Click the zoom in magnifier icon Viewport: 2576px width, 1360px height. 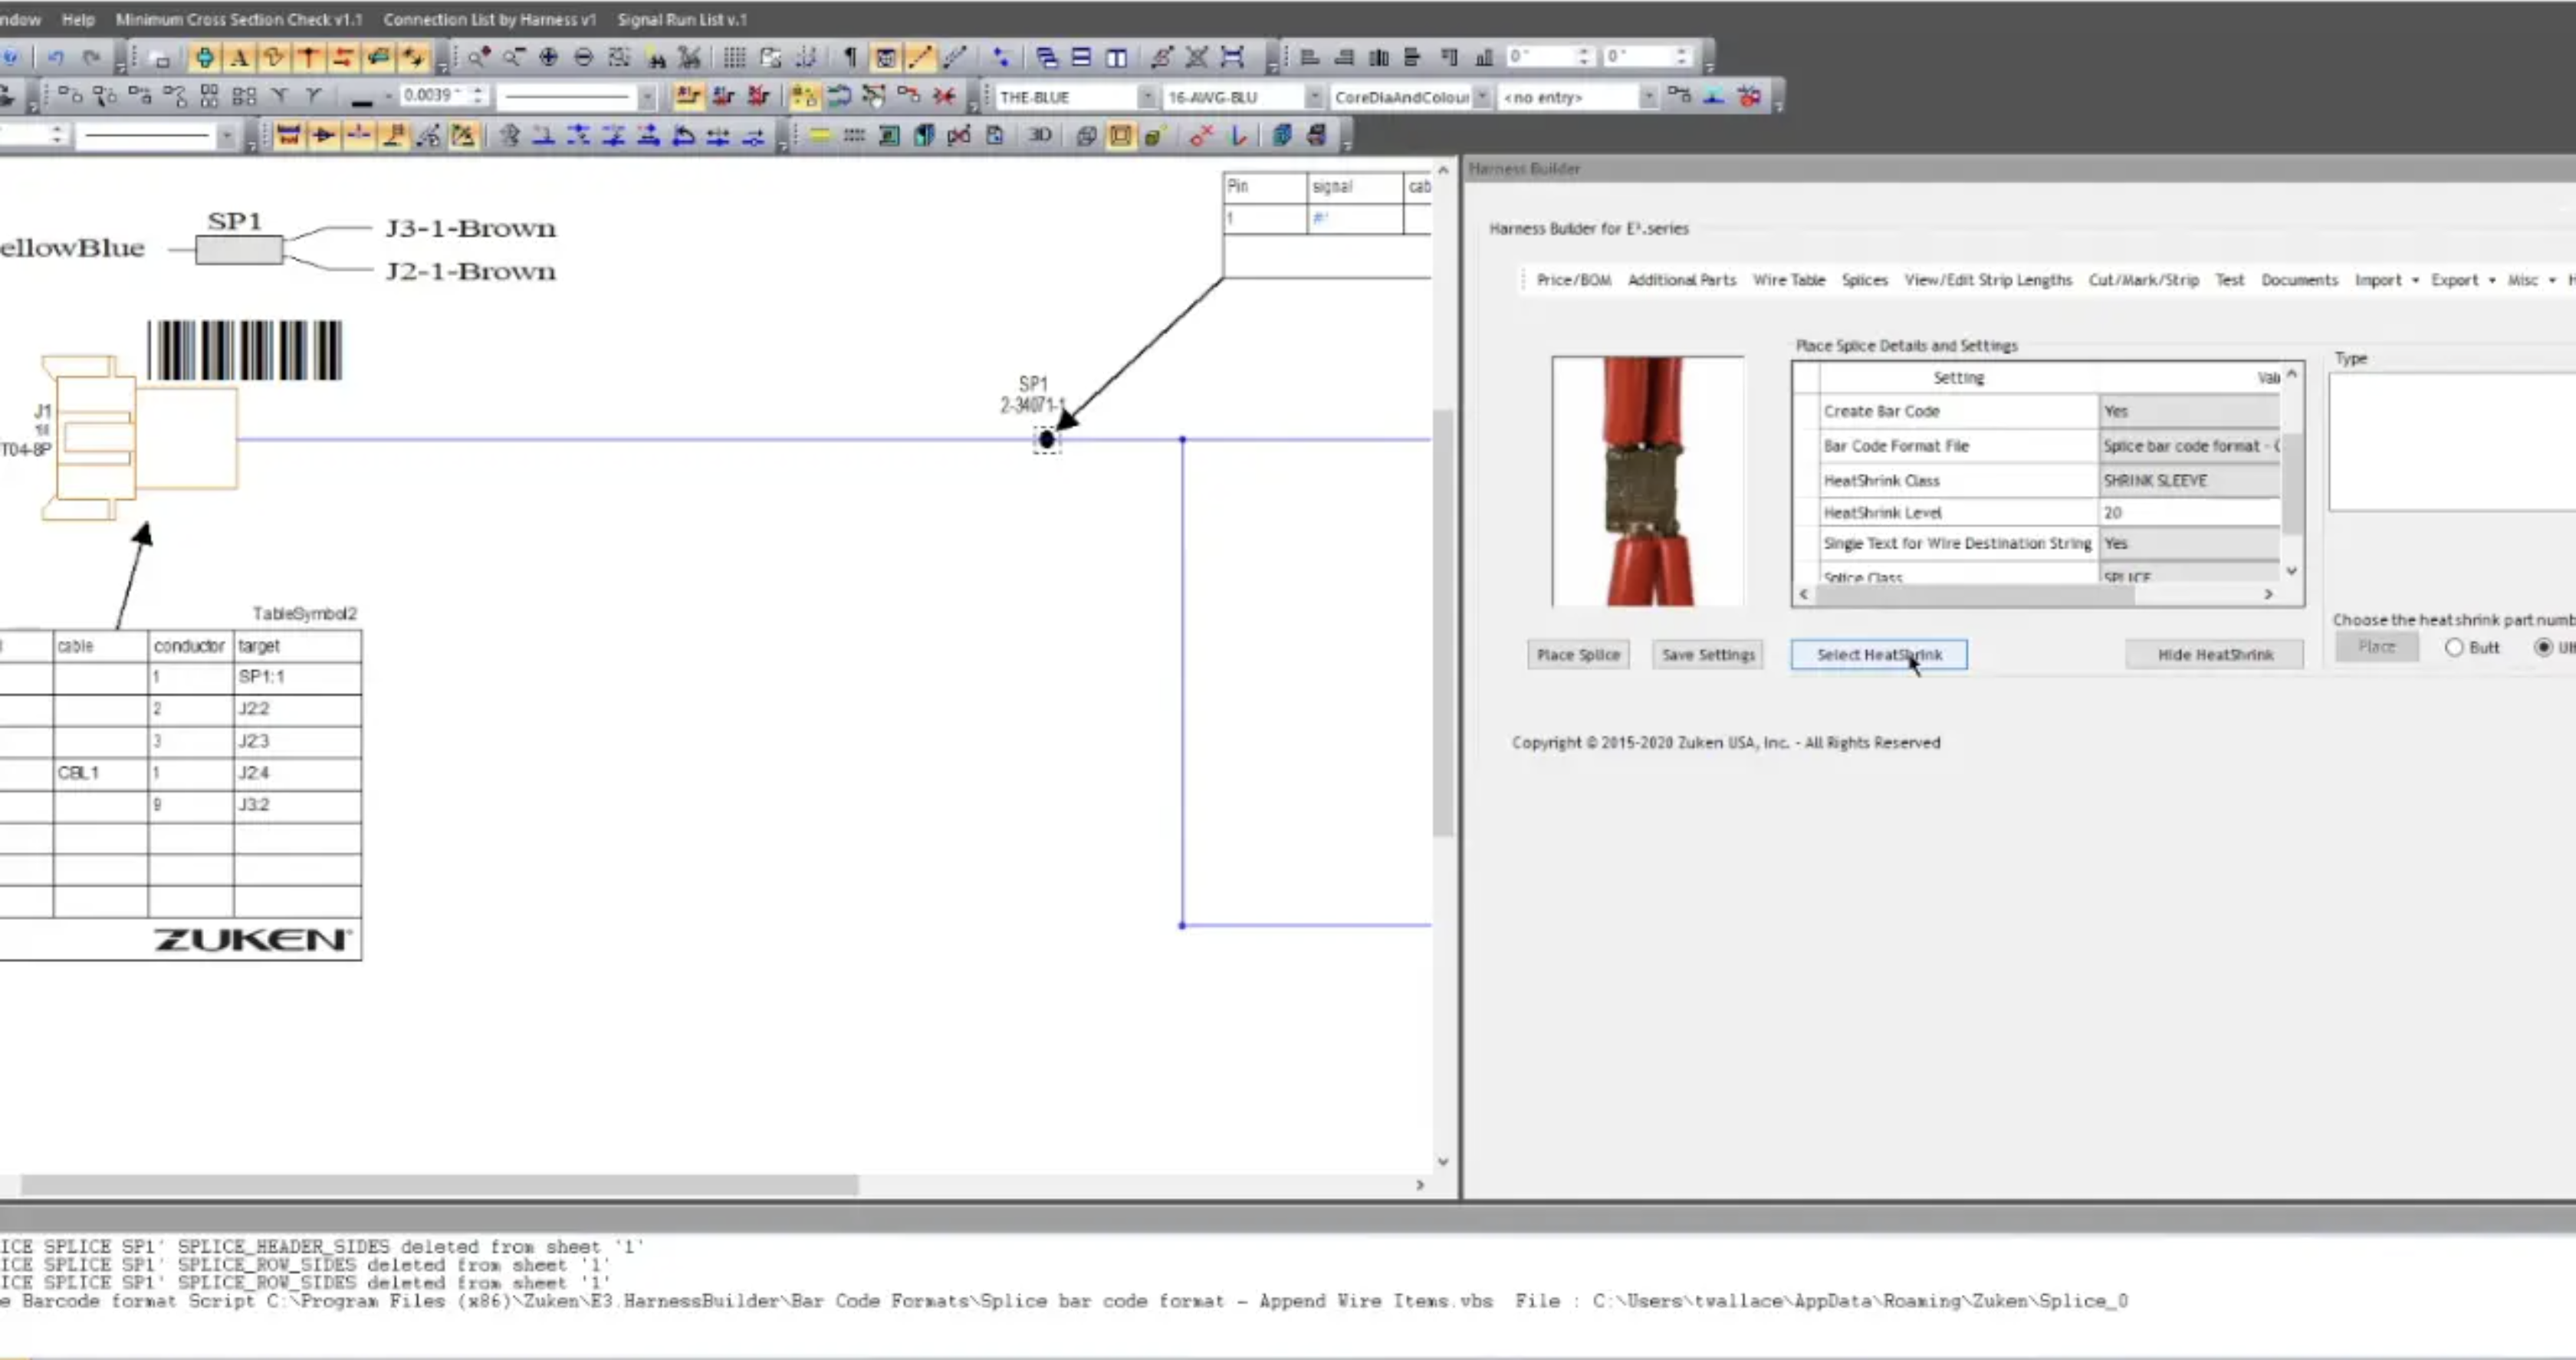pos(479,57)
